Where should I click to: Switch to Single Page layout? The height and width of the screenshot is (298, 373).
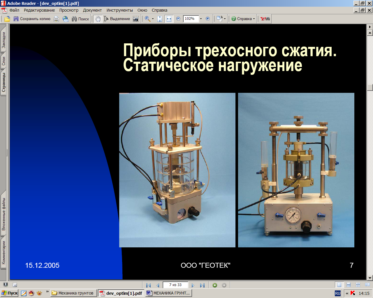click(x=339, y=285)
